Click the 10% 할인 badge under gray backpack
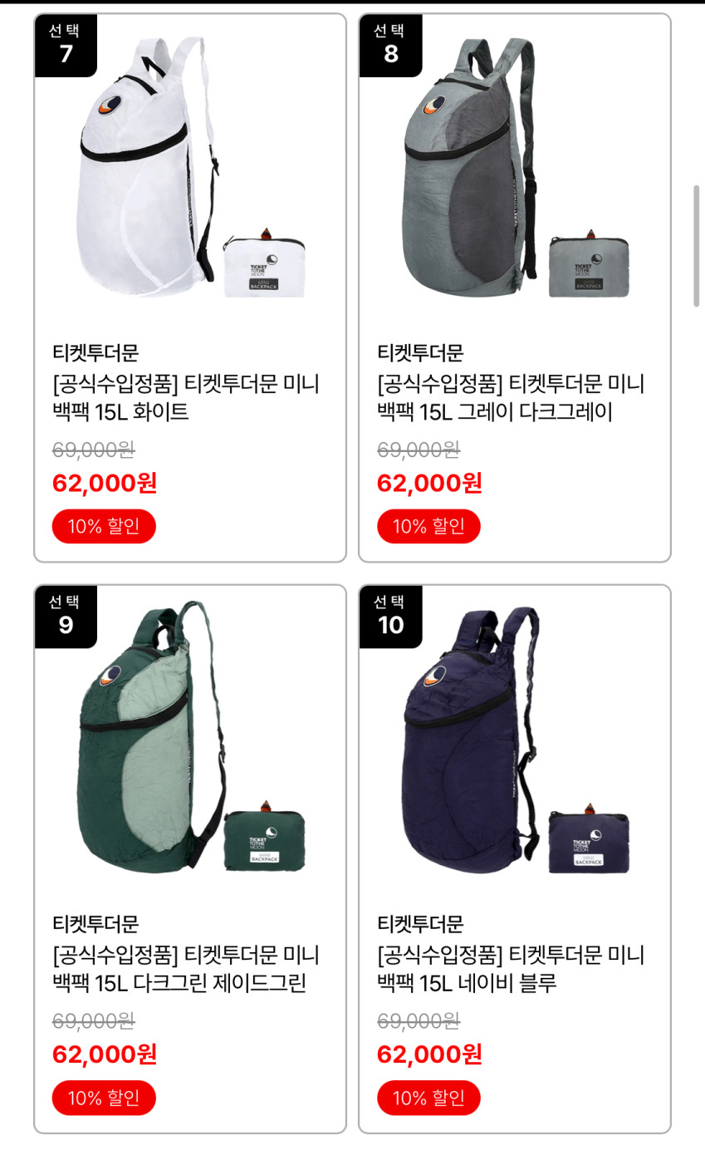Screen dimensions: 705x1150 (x=428, y=526)
